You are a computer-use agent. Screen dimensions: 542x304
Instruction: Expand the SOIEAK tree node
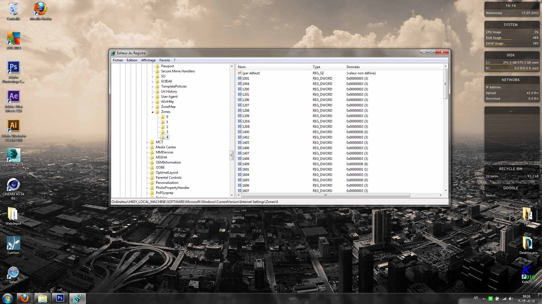(x=152, y=82)
